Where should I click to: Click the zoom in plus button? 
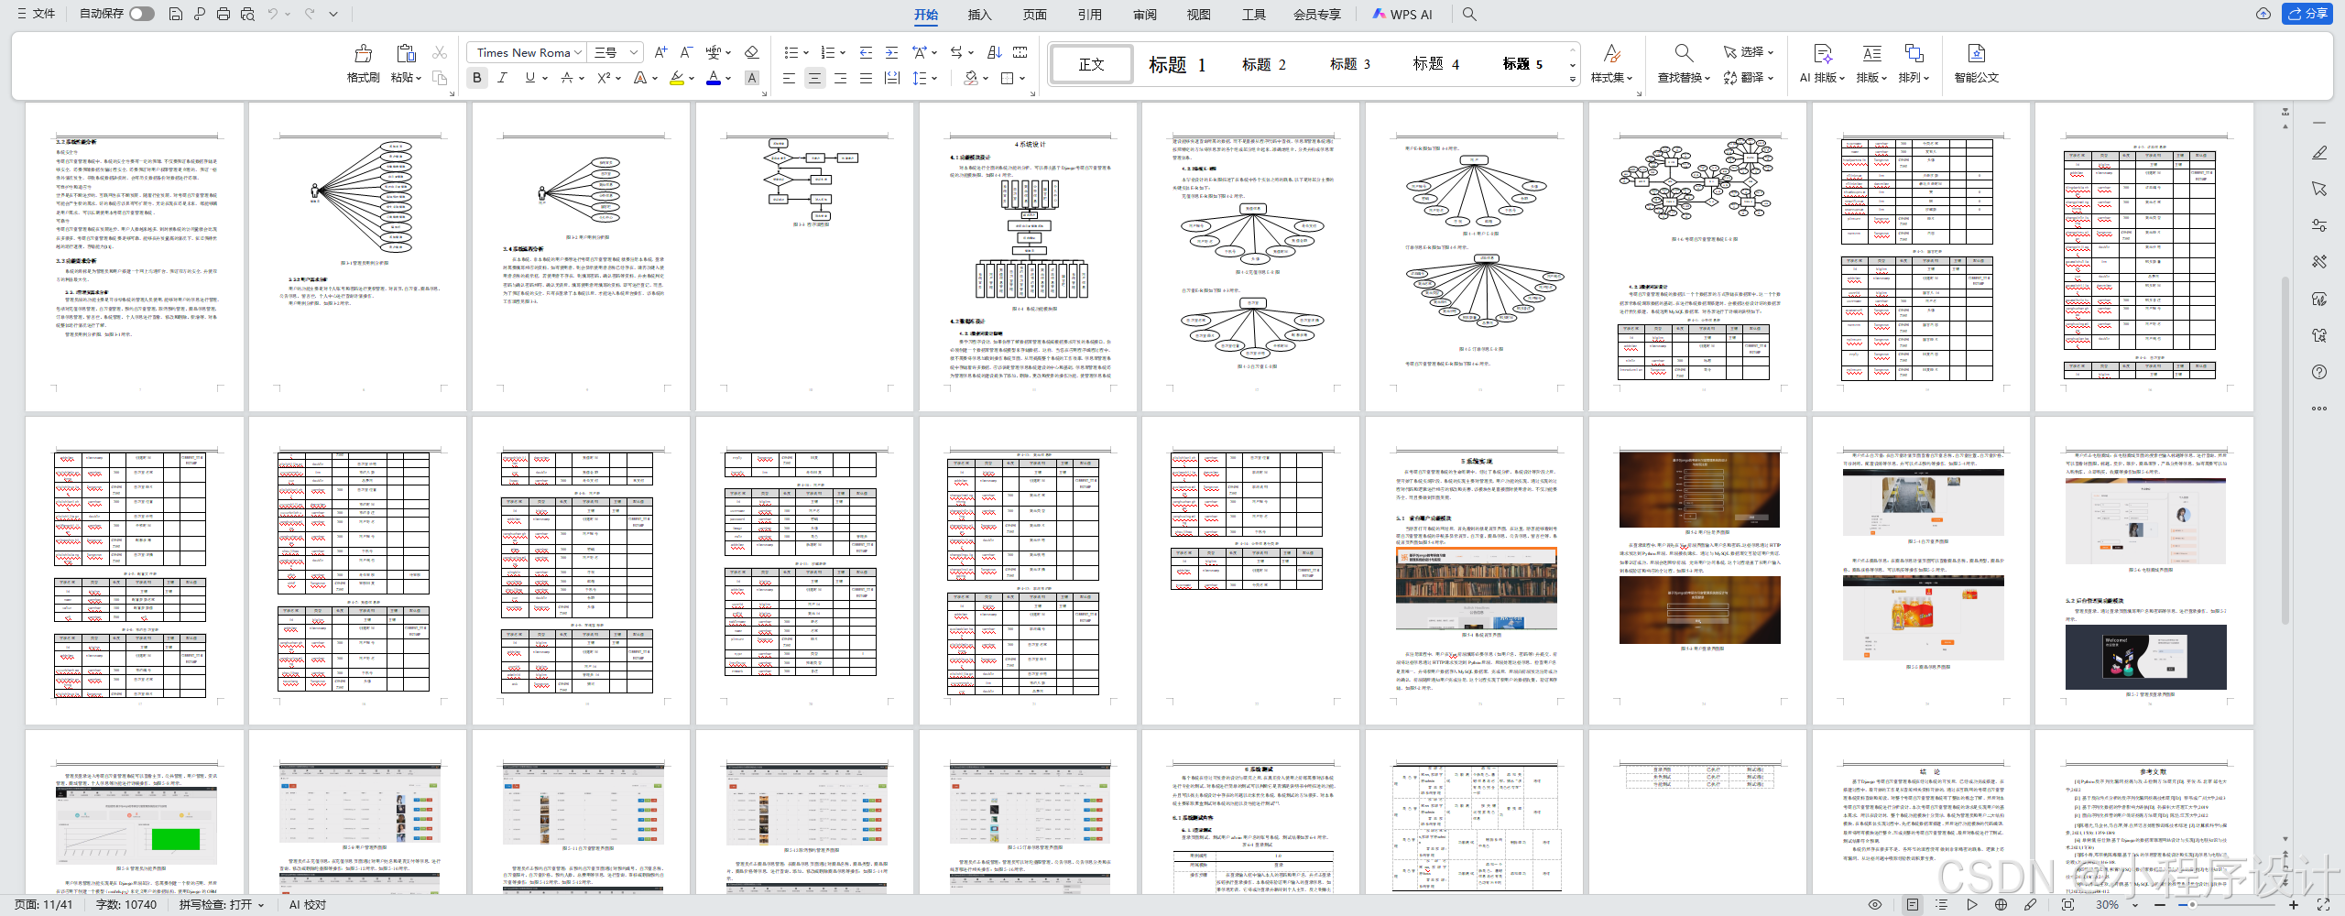point(2294,904)
